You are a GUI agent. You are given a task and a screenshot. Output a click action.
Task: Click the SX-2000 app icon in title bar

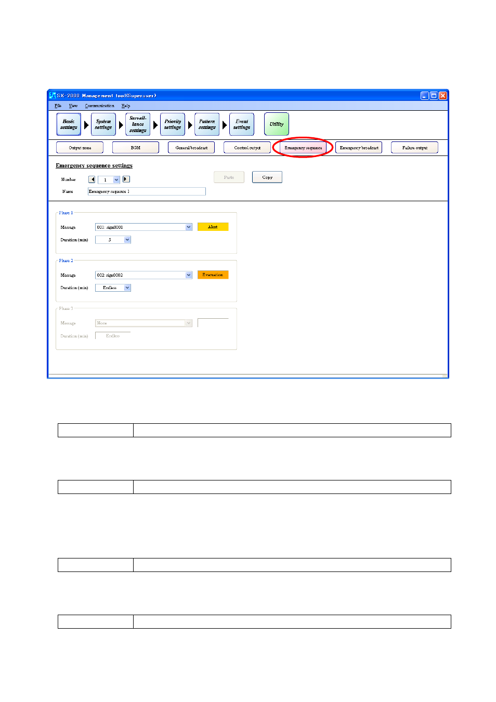tap(52, 96)
